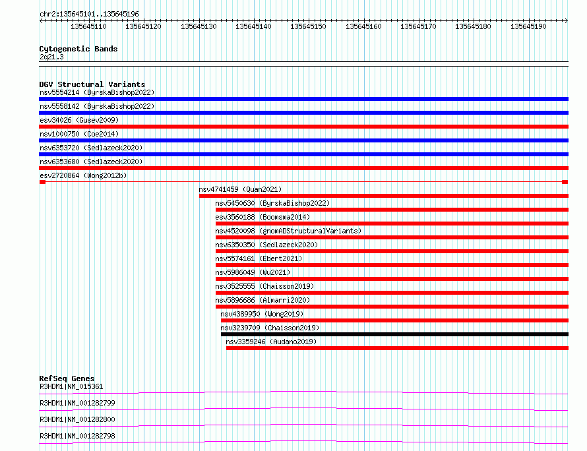Open variant esv2720864 (Wong2012b)

tap(83, 175)
